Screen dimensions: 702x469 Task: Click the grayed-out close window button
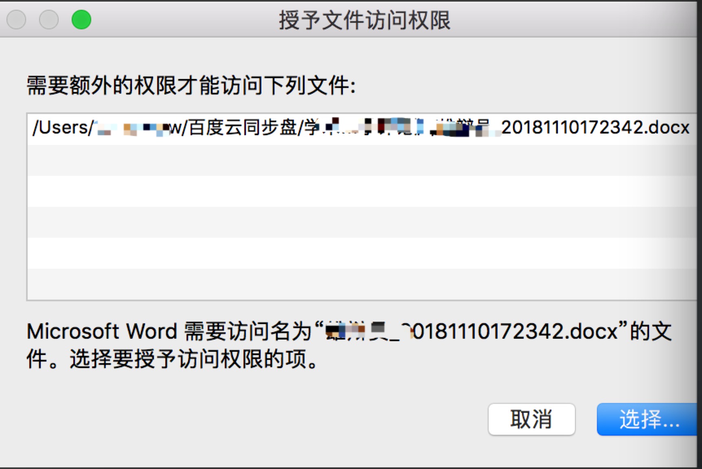coord(16,20)
